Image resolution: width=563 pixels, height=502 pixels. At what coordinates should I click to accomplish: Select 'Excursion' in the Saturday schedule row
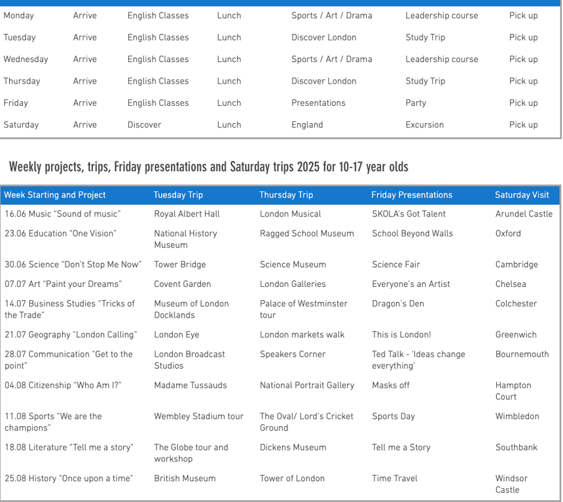(x=424, y=125)
